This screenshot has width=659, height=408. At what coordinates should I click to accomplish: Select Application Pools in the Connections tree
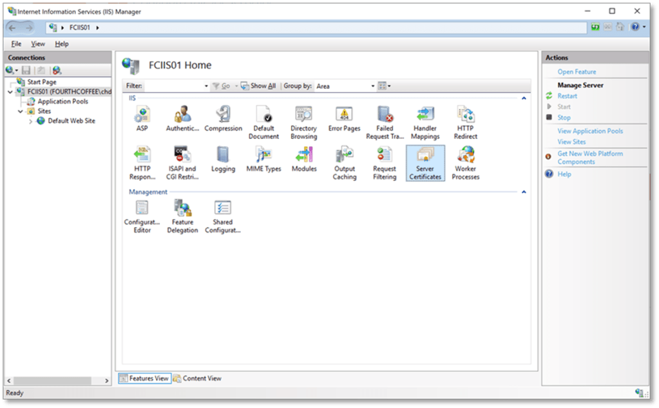tap(62, 102)
